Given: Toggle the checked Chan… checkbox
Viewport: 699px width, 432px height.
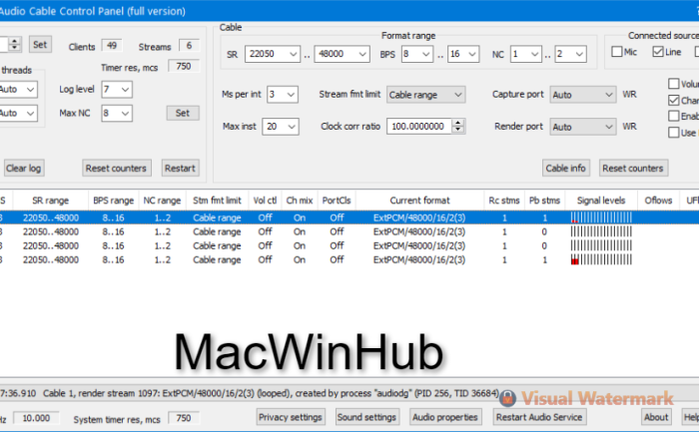Looking at the screenshot, I should point(674,100).
